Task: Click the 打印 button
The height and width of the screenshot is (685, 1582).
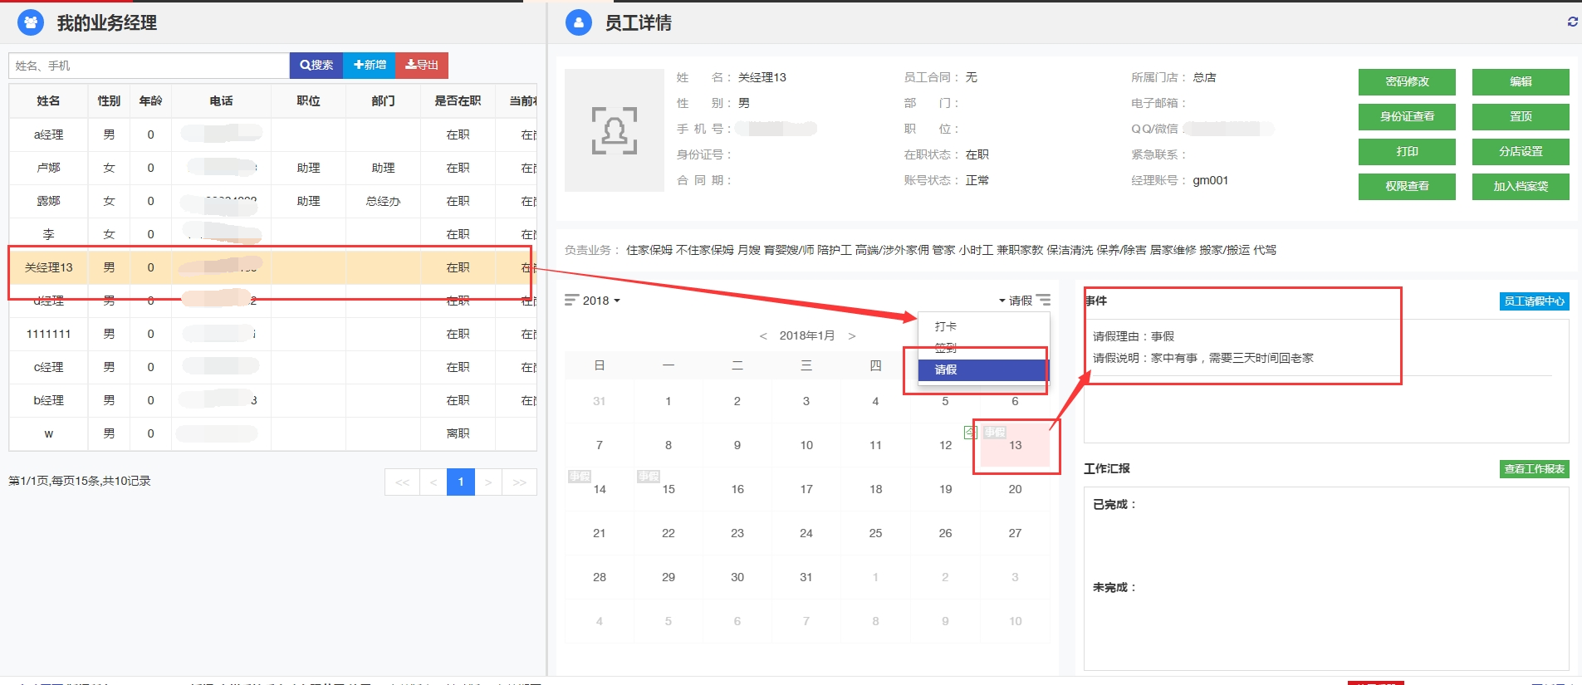Action: coord(1407,151)
